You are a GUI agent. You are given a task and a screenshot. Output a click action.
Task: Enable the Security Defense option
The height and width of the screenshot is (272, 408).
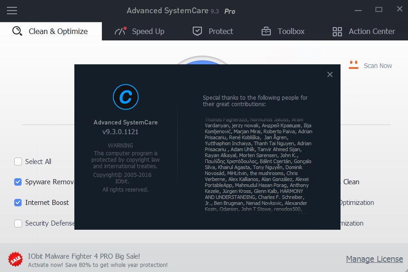pos(18,223)
